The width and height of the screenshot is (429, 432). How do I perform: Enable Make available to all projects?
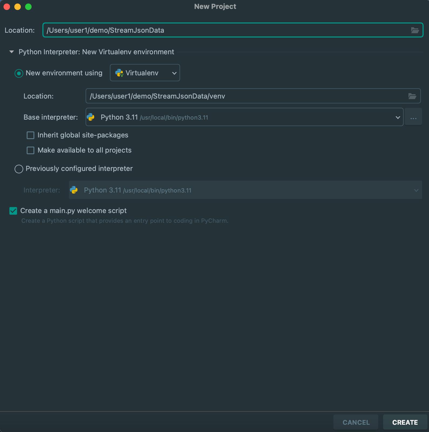pos(31,150)
